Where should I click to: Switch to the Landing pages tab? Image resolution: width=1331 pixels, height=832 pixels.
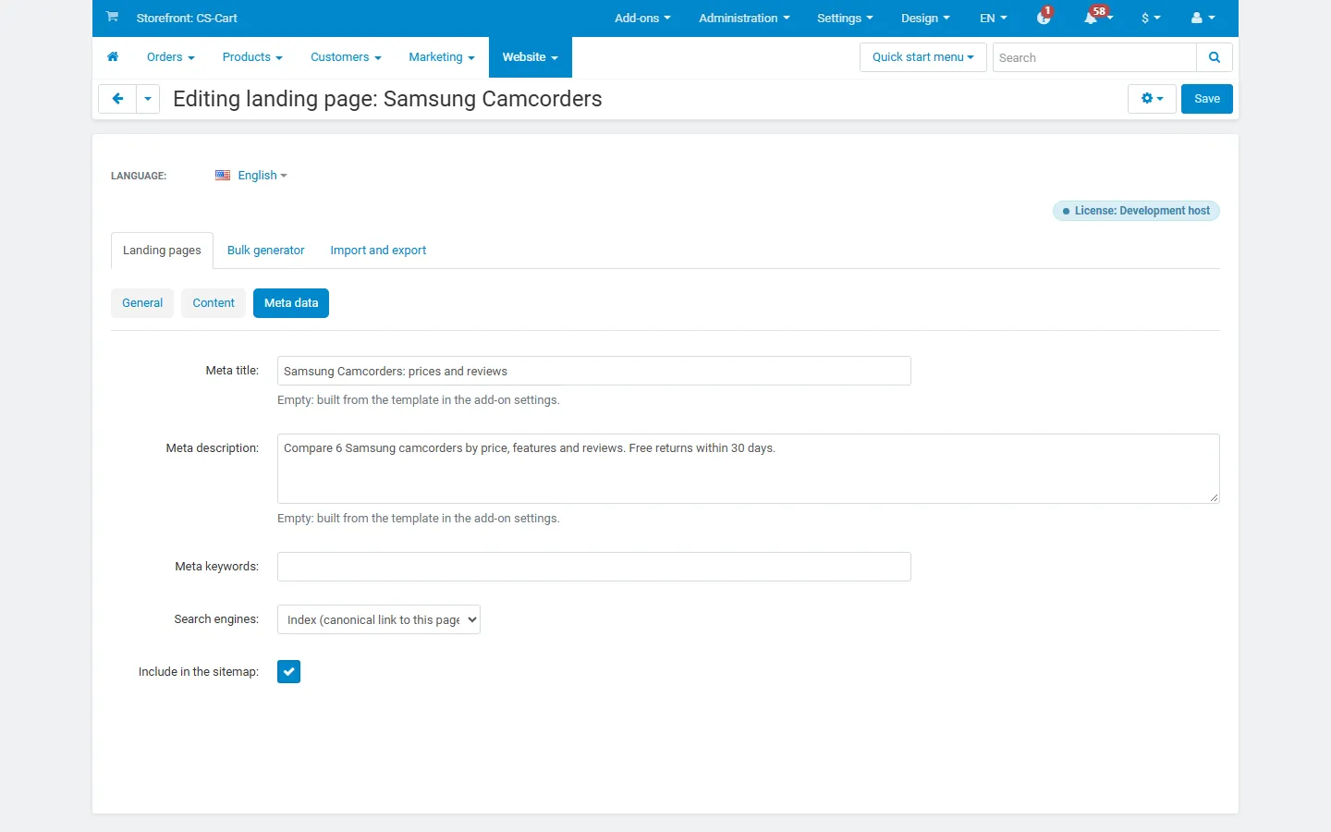point(162,251)
